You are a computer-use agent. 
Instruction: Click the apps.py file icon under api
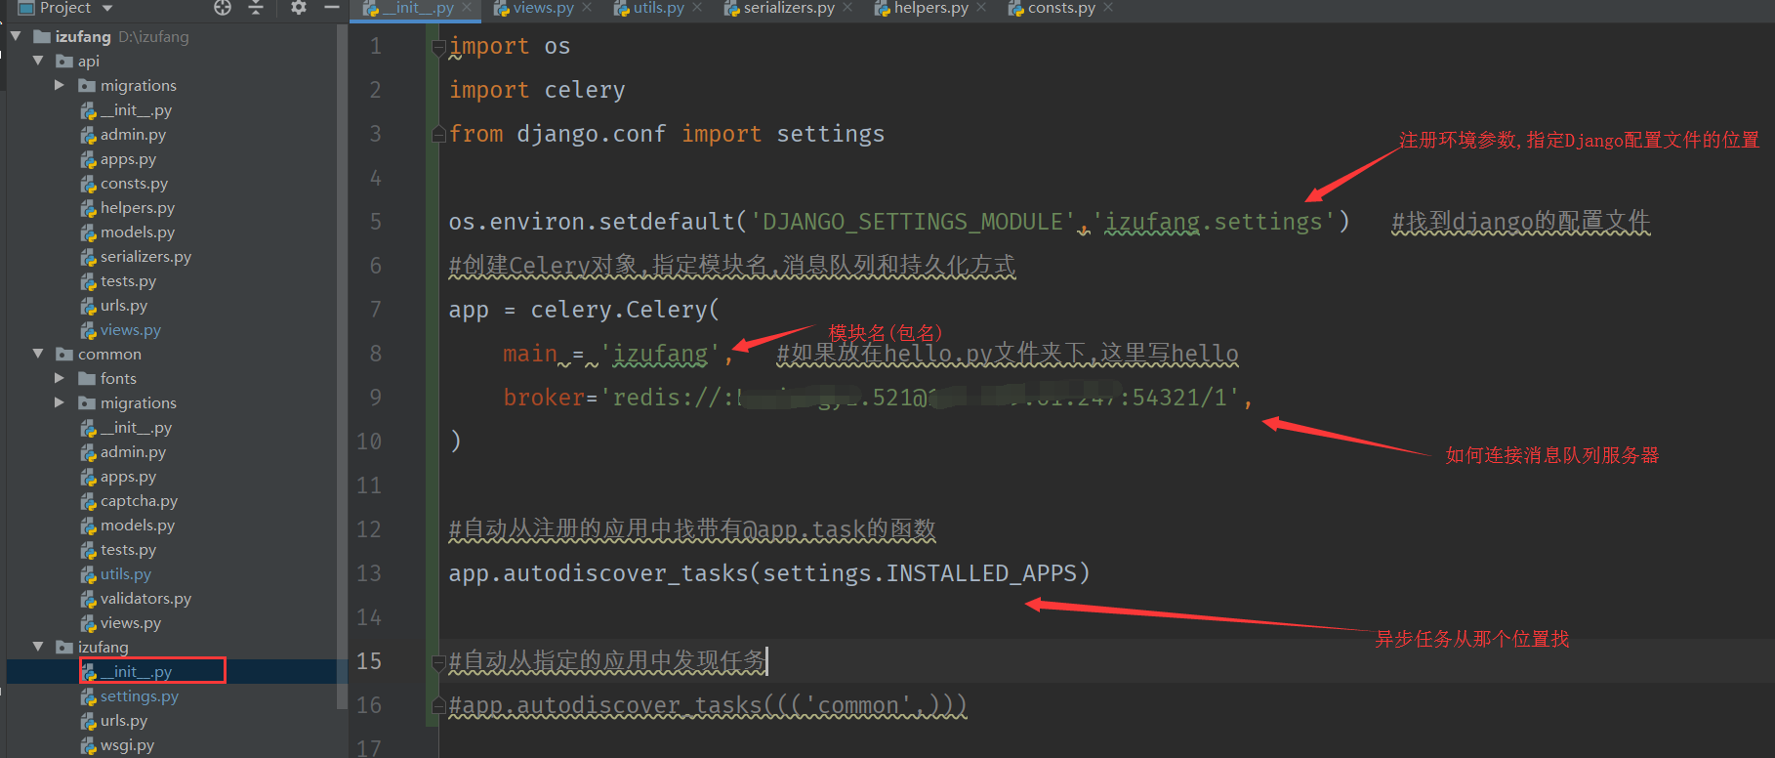coord(88,159)
